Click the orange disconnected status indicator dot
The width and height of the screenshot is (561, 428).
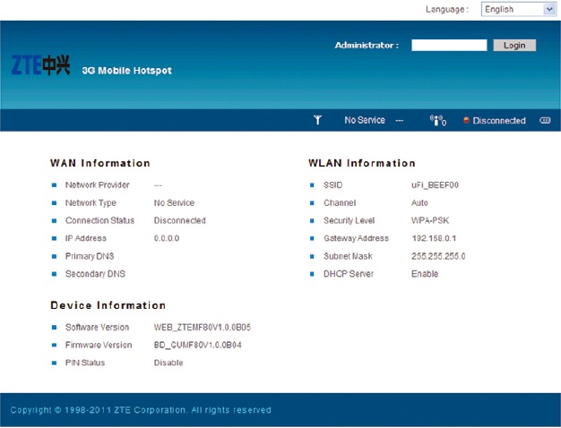click(466, 121)
